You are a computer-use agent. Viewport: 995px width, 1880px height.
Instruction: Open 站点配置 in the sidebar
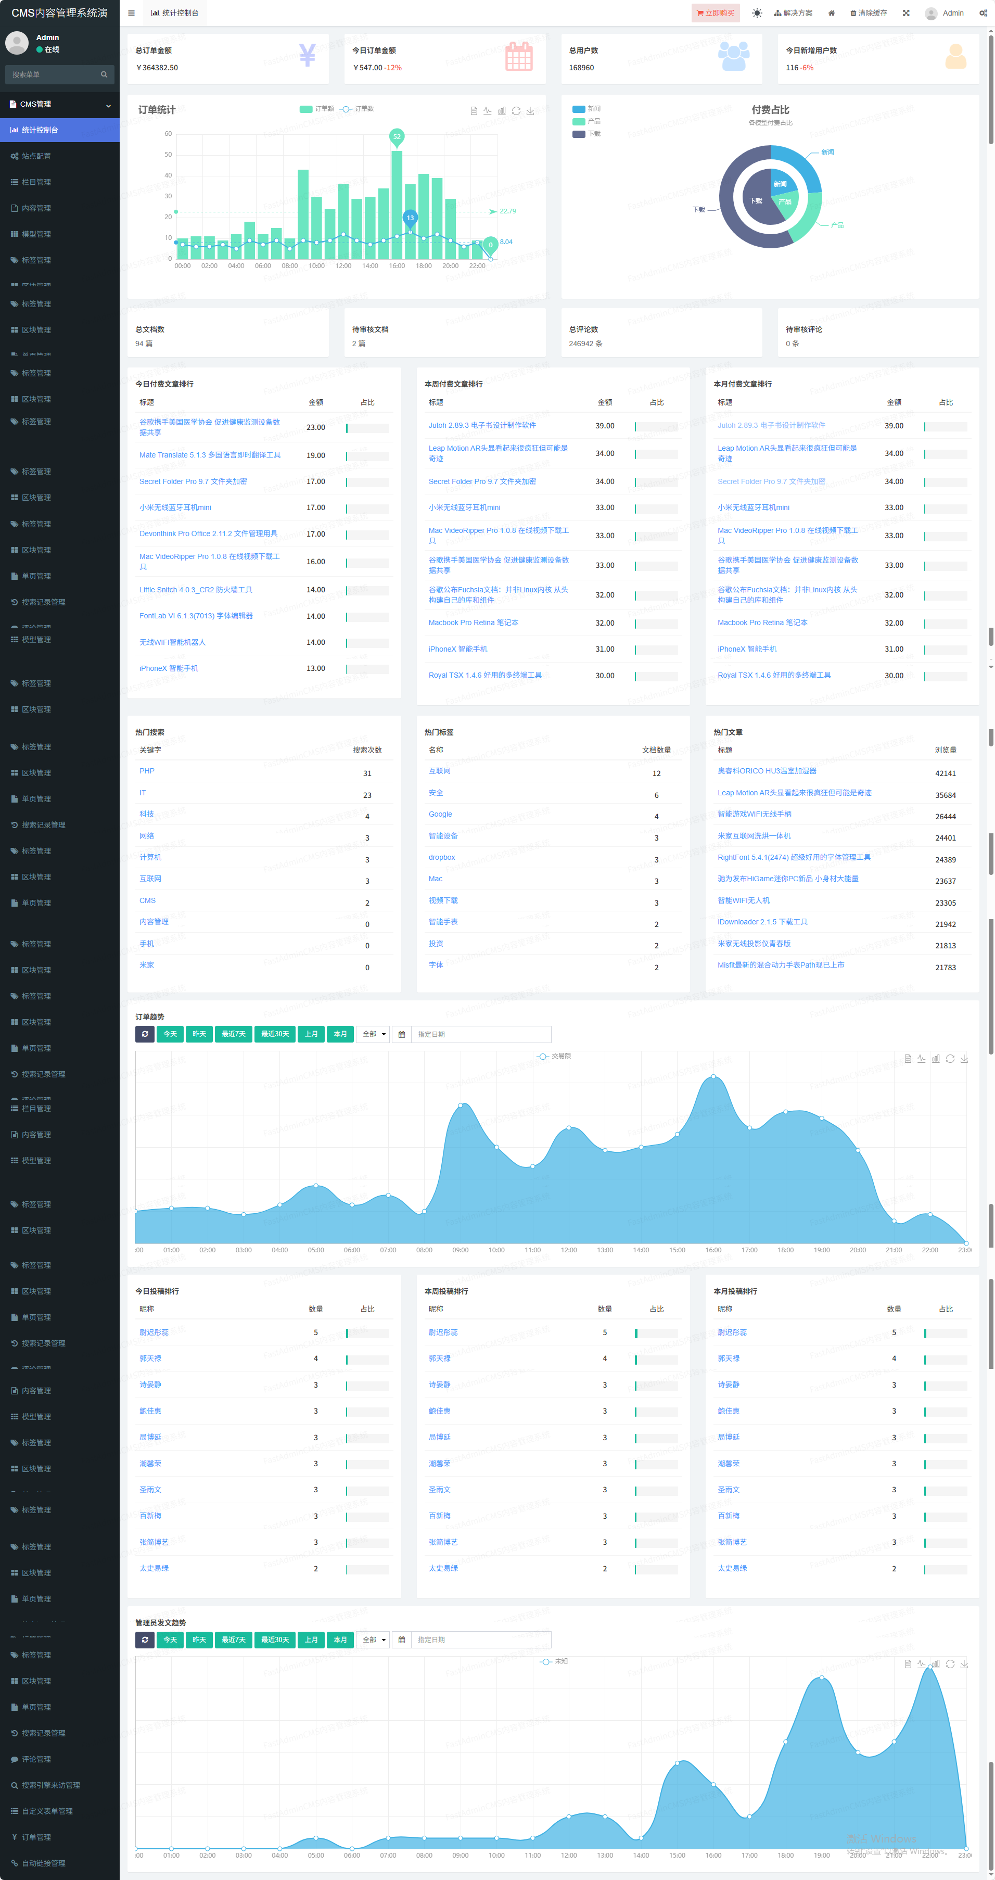[x=36, y=156]
